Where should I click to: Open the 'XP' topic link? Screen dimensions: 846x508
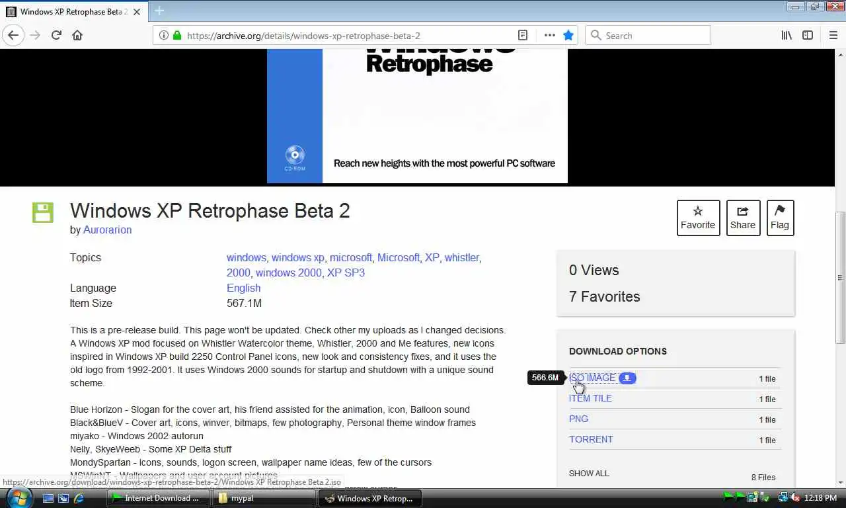[x=432, y=257]
